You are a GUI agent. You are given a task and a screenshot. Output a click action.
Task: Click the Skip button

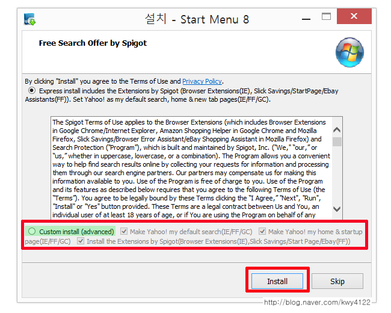[x=337, y=281]
